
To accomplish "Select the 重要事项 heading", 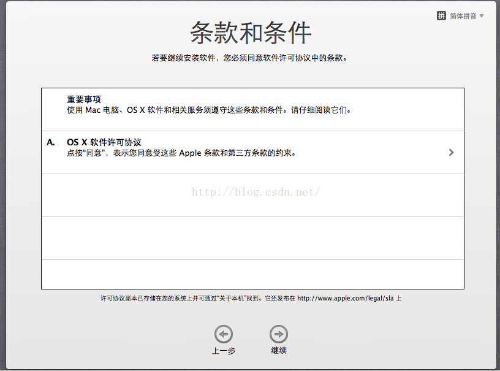I will click(x=84, y=99).
